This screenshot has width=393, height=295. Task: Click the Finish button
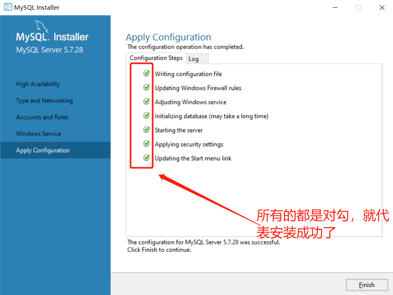[367, 285]
